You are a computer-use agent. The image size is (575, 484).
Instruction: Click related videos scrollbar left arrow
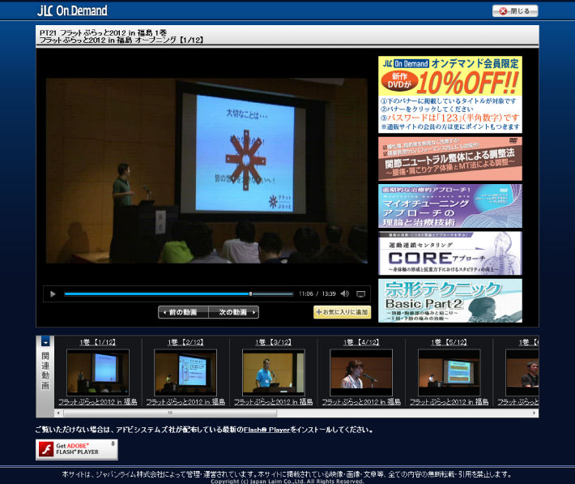click(58, 413)
